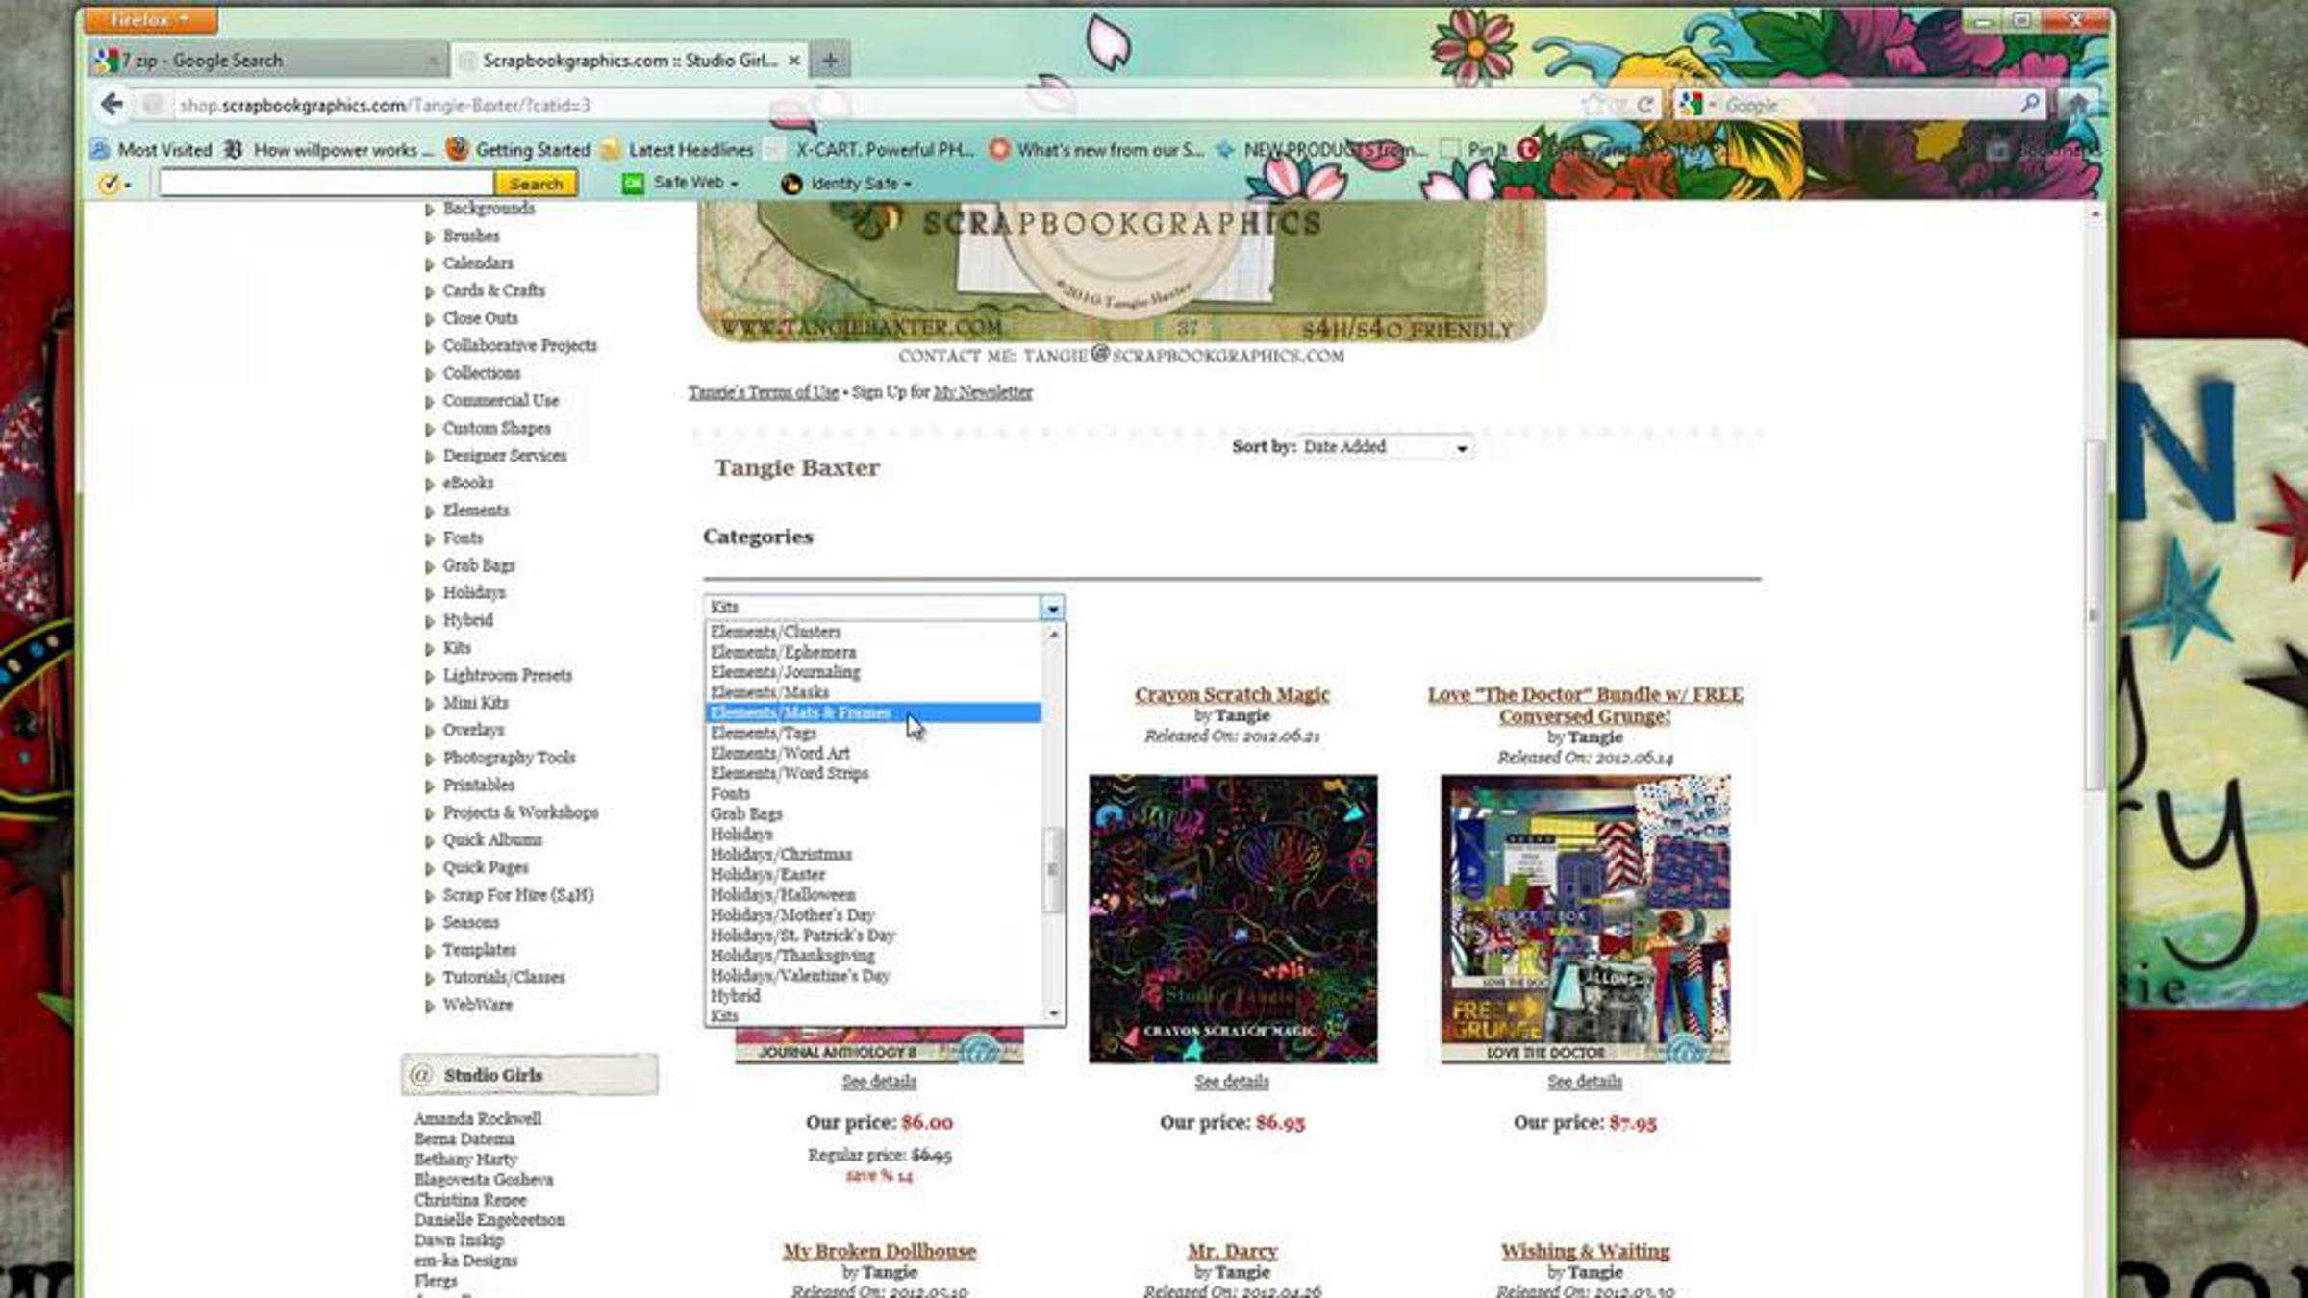Viewport: 2308px width, 1298px height.
Task: Reload the page with the refresh icon
Action: [1645, 105]
